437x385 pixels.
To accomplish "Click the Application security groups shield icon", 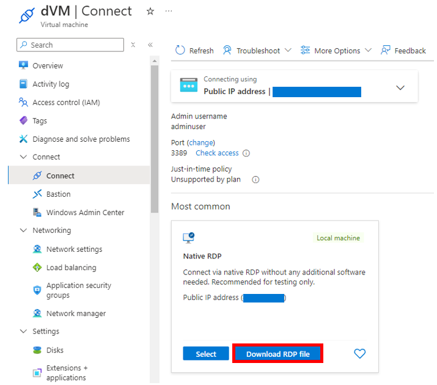I will pos(37,290).
